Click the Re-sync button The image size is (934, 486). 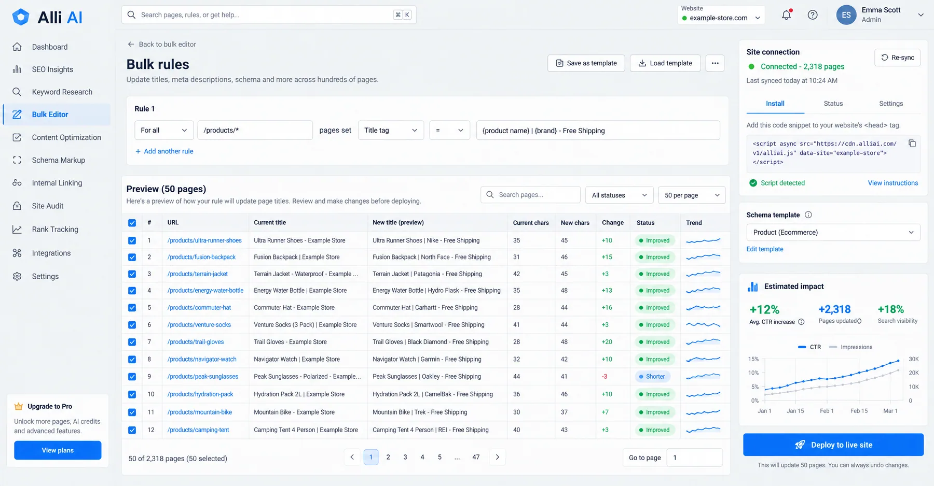click(x=898, y=58)
